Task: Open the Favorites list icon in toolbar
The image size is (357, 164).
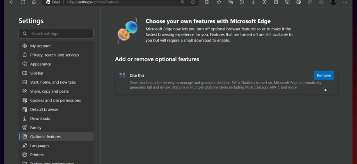Action: 219,2
